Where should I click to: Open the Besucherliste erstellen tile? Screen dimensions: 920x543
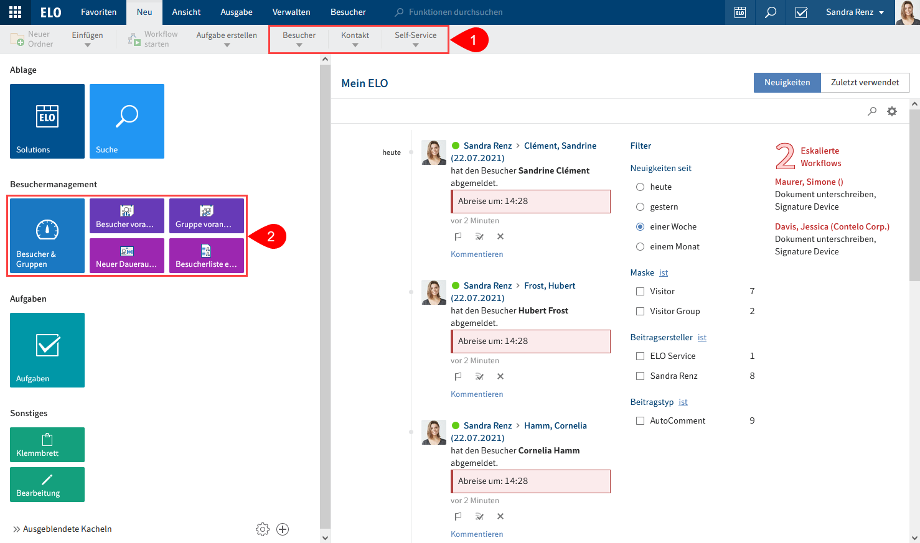207,256
